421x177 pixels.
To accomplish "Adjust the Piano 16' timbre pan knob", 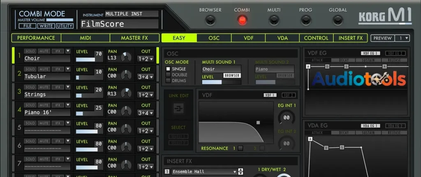I will click(126, 111).
